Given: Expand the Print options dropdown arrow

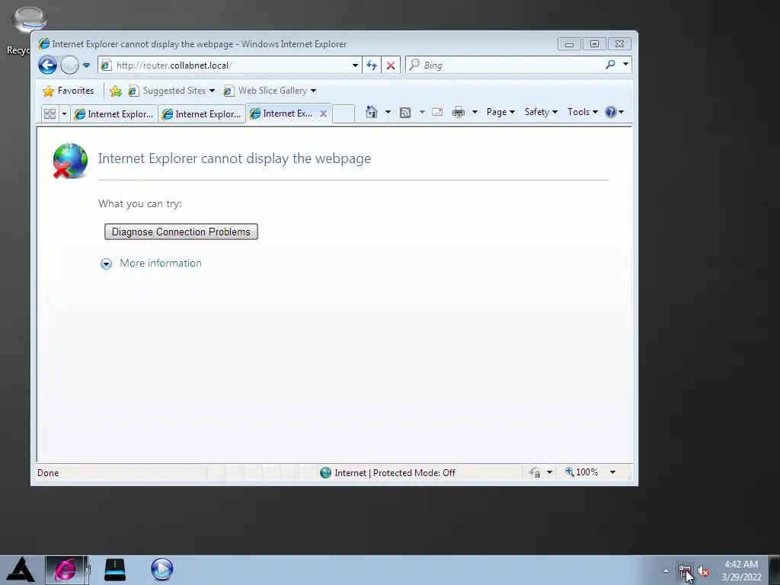Looking at the screenshot, I should pos(475,113).
